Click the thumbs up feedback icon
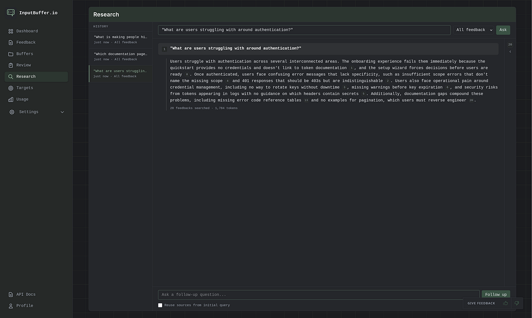The width and height of the screenshot is (532, 318). [x=506, y=303]
